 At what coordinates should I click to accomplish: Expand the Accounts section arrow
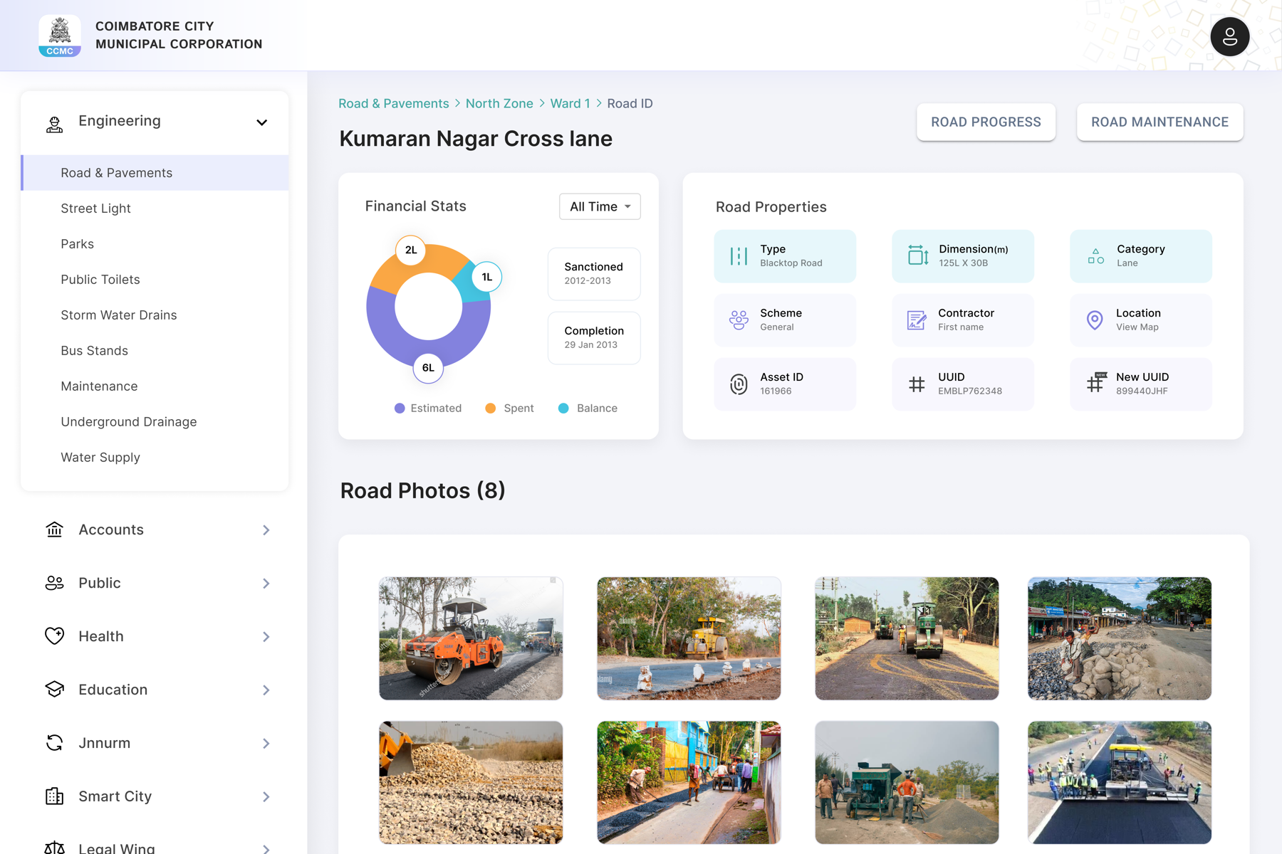coord(266,530)
